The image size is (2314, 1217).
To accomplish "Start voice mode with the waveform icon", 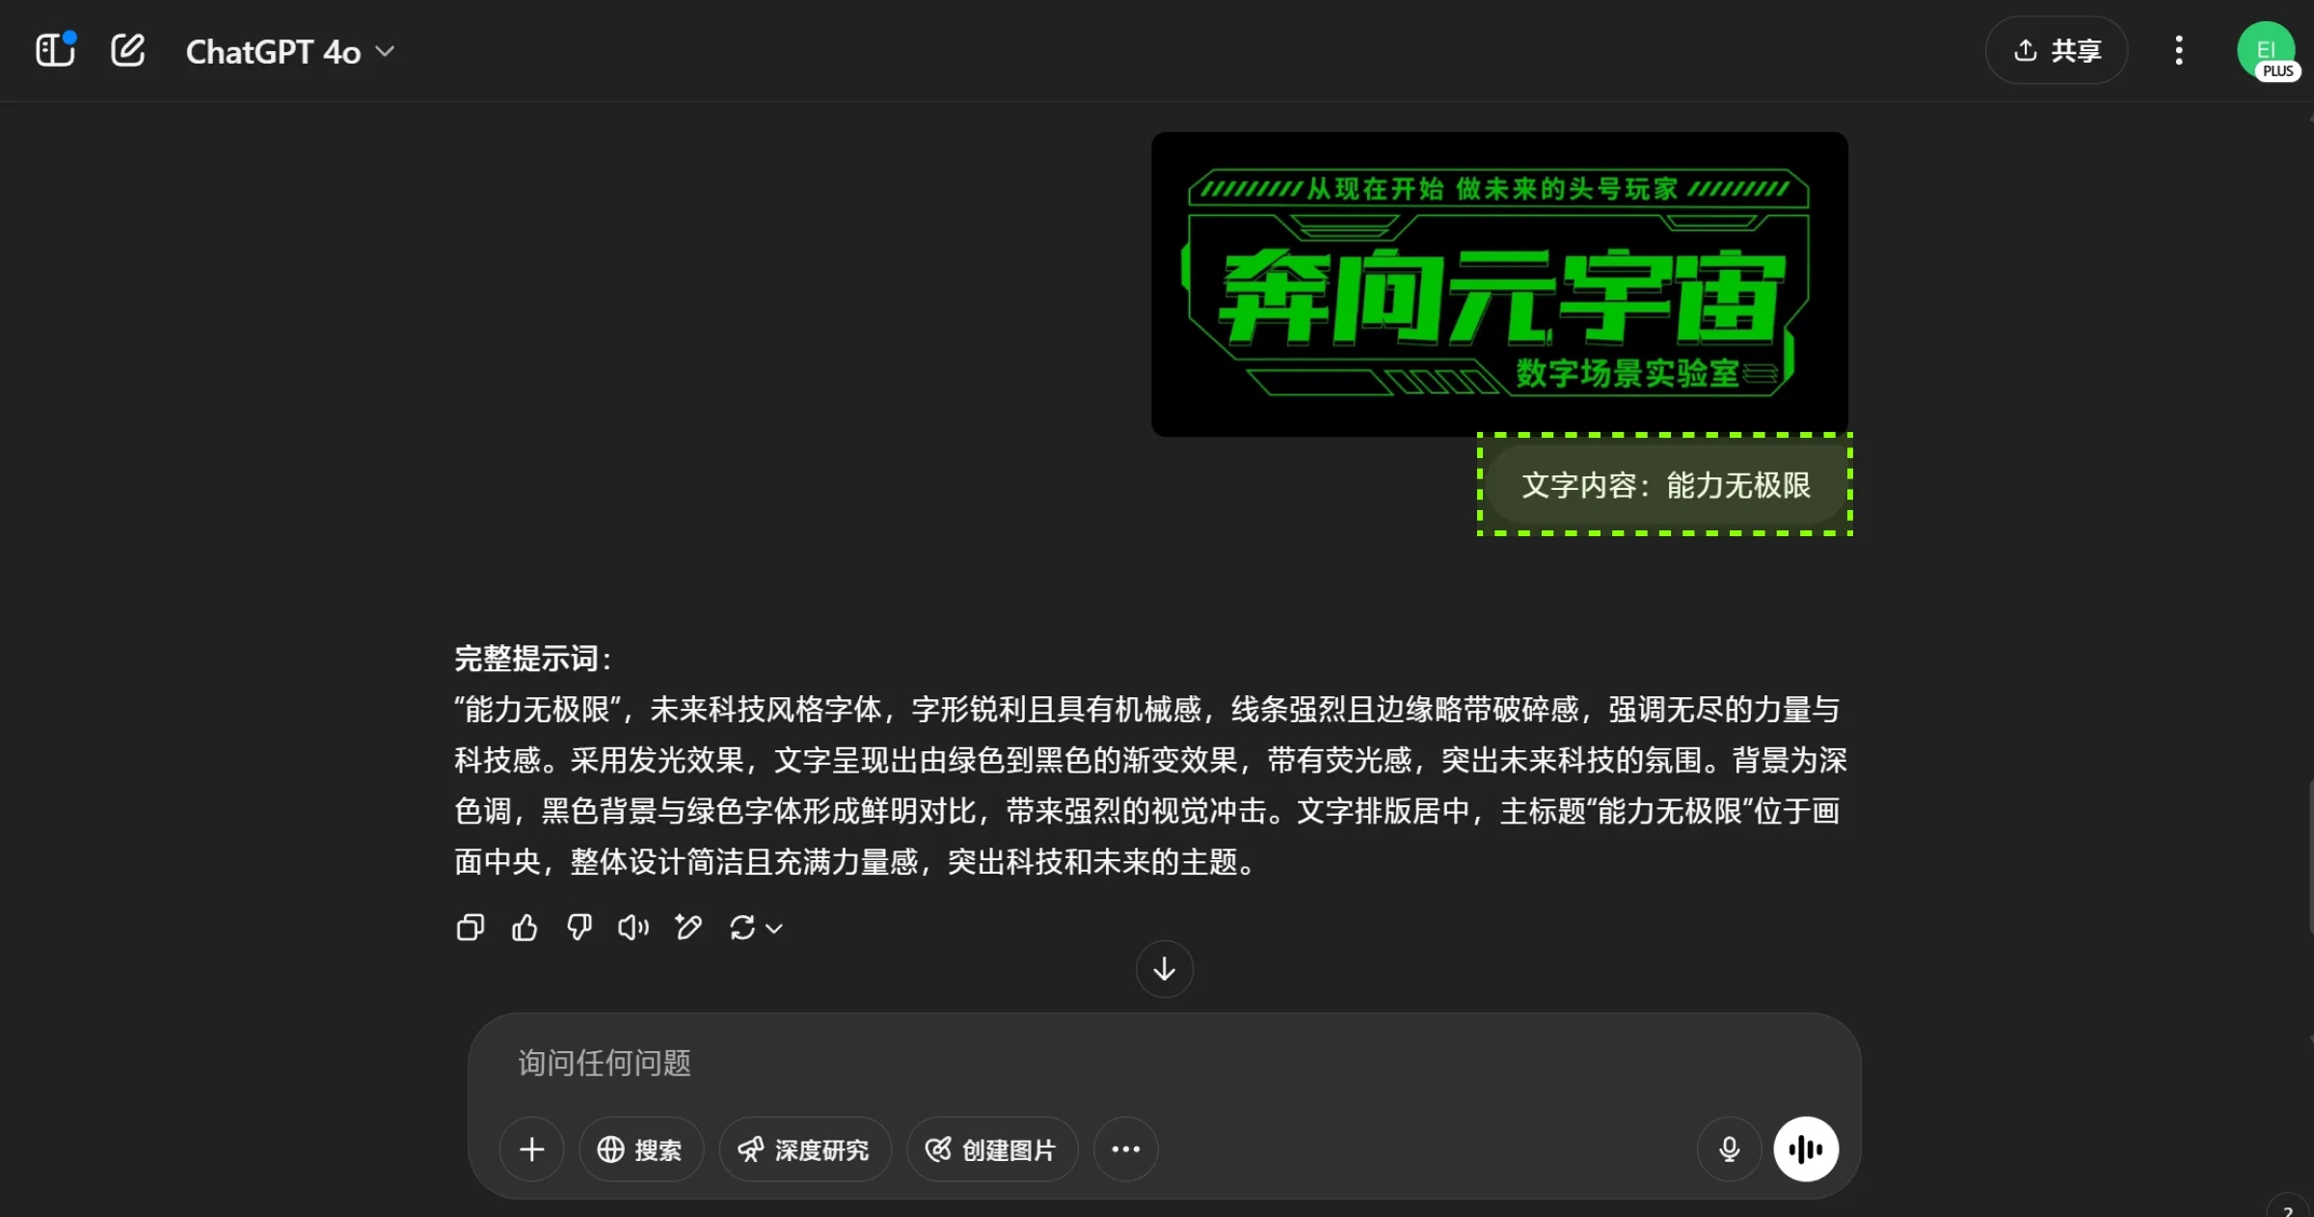I will point(1805,1149).
